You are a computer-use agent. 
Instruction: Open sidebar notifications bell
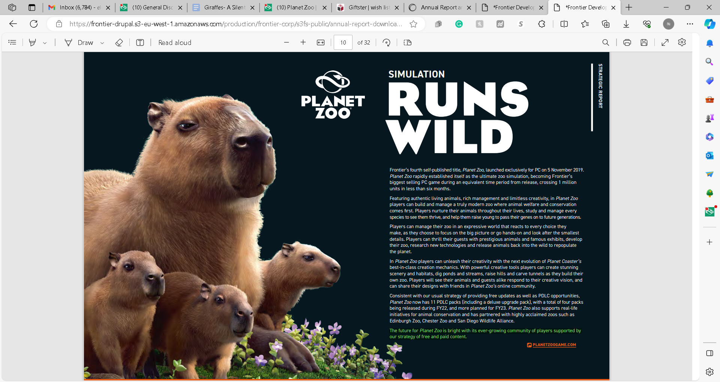(x=709, y=43)
